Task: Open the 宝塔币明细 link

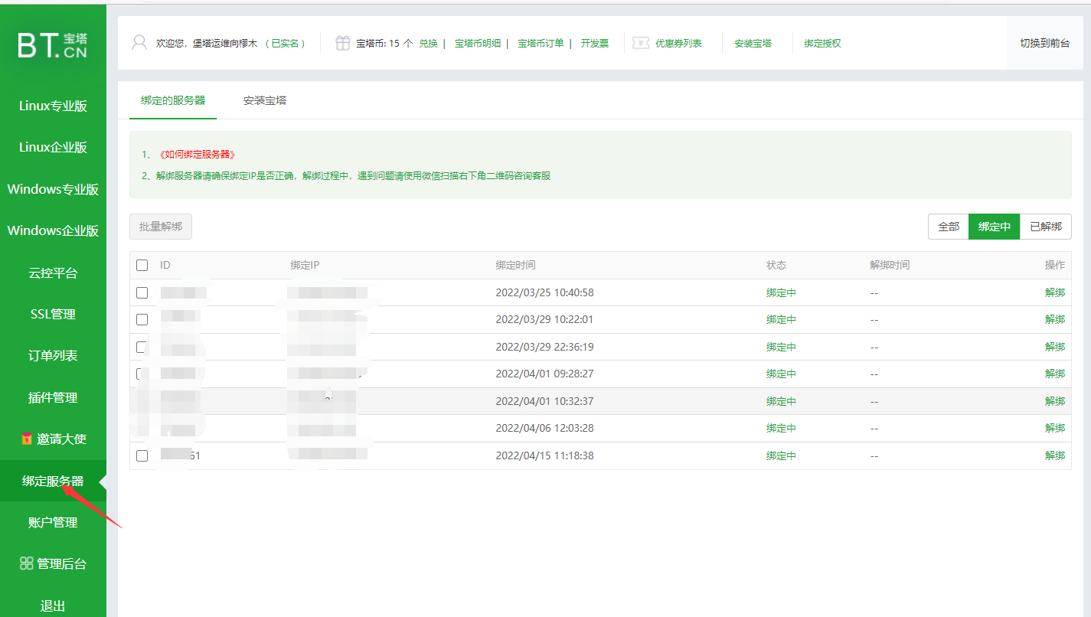Action: [x=478, y=44]
